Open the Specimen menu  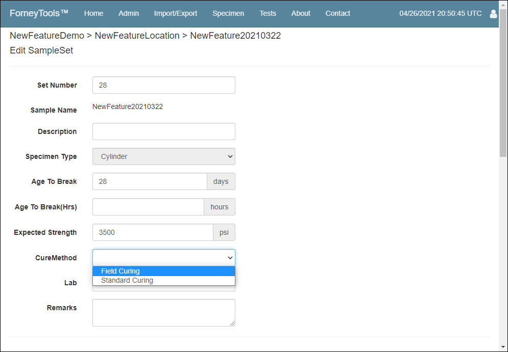pyautogui.click(x=228, y=13)
